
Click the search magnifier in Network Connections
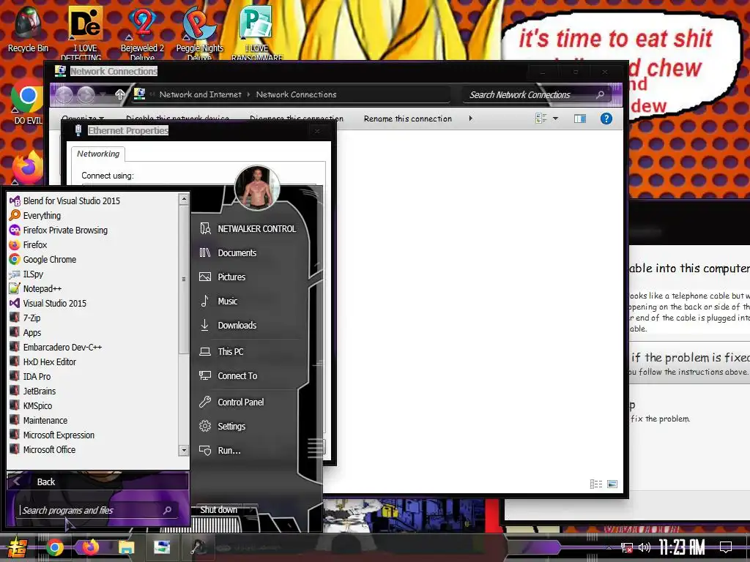coord(600,94)
